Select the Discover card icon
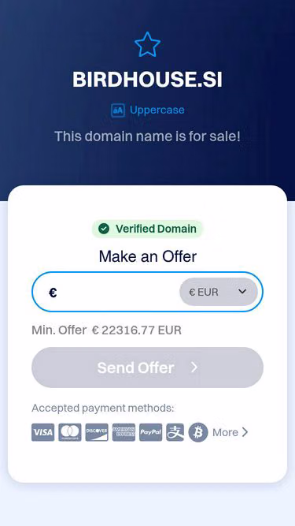 click(x=97, y=432)
